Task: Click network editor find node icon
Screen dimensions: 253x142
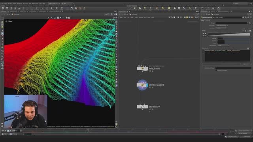Action: coord(196,17)
